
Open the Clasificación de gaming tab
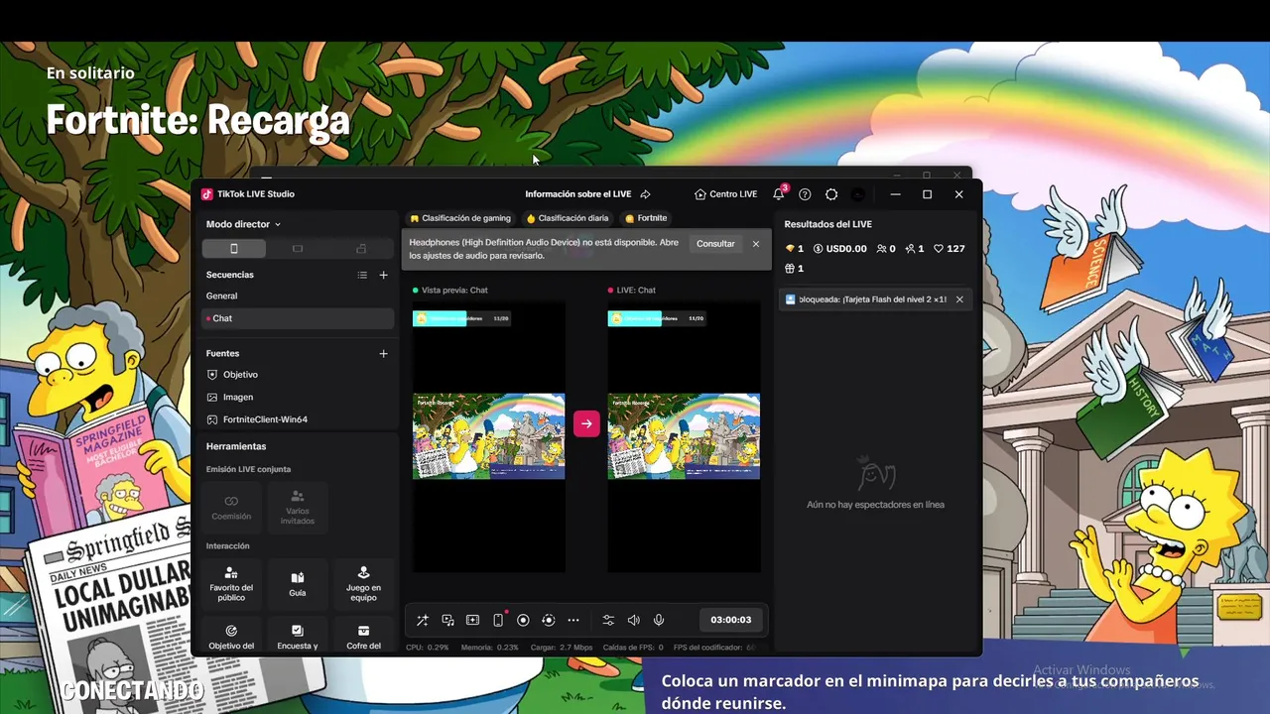[x=460, y=218]
